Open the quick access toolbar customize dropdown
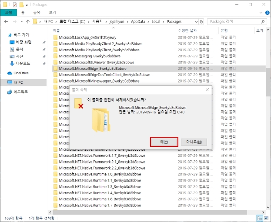The image size is (271, 222). (x=27, y=5)
